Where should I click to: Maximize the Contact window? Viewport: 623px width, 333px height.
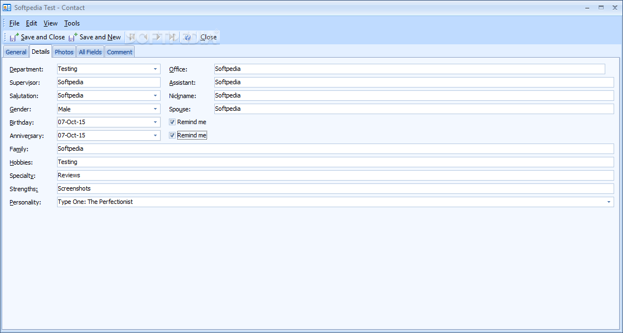[601, 8]
